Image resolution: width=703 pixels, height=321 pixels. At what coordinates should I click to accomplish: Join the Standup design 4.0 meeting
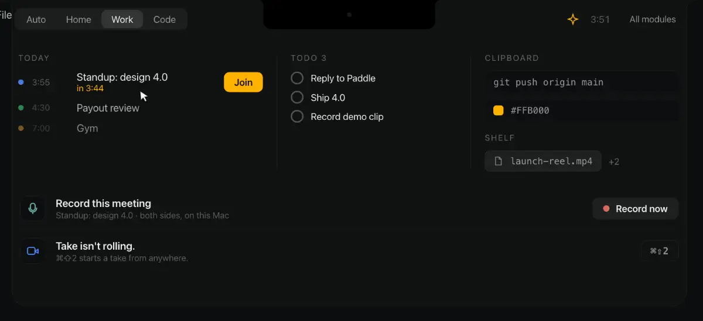243,82
